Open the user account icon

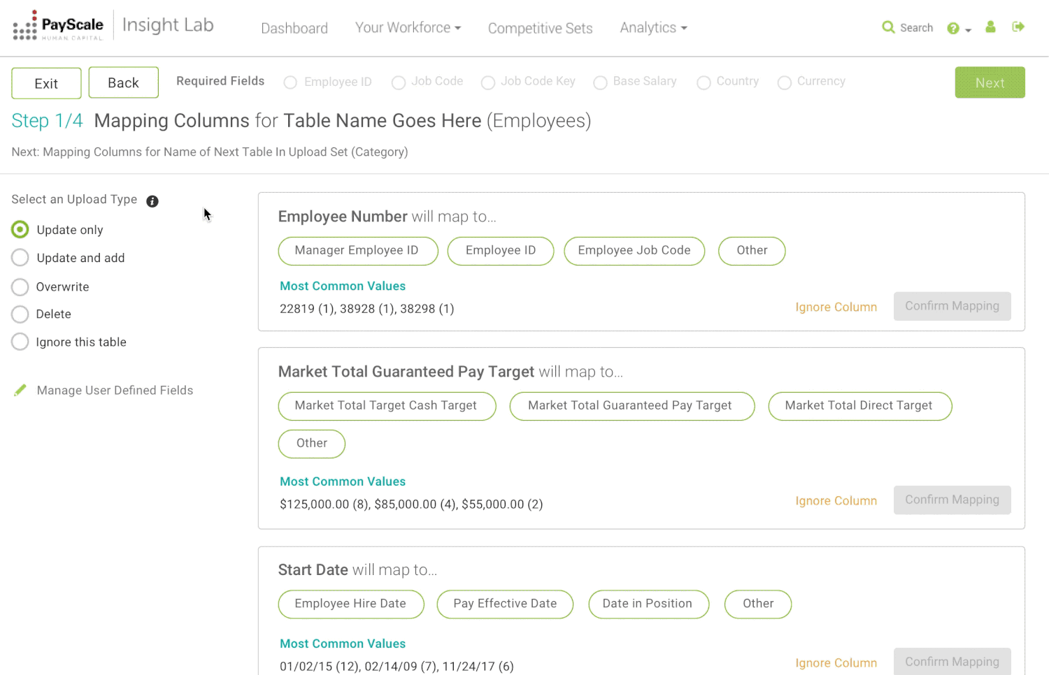[990, 27]
